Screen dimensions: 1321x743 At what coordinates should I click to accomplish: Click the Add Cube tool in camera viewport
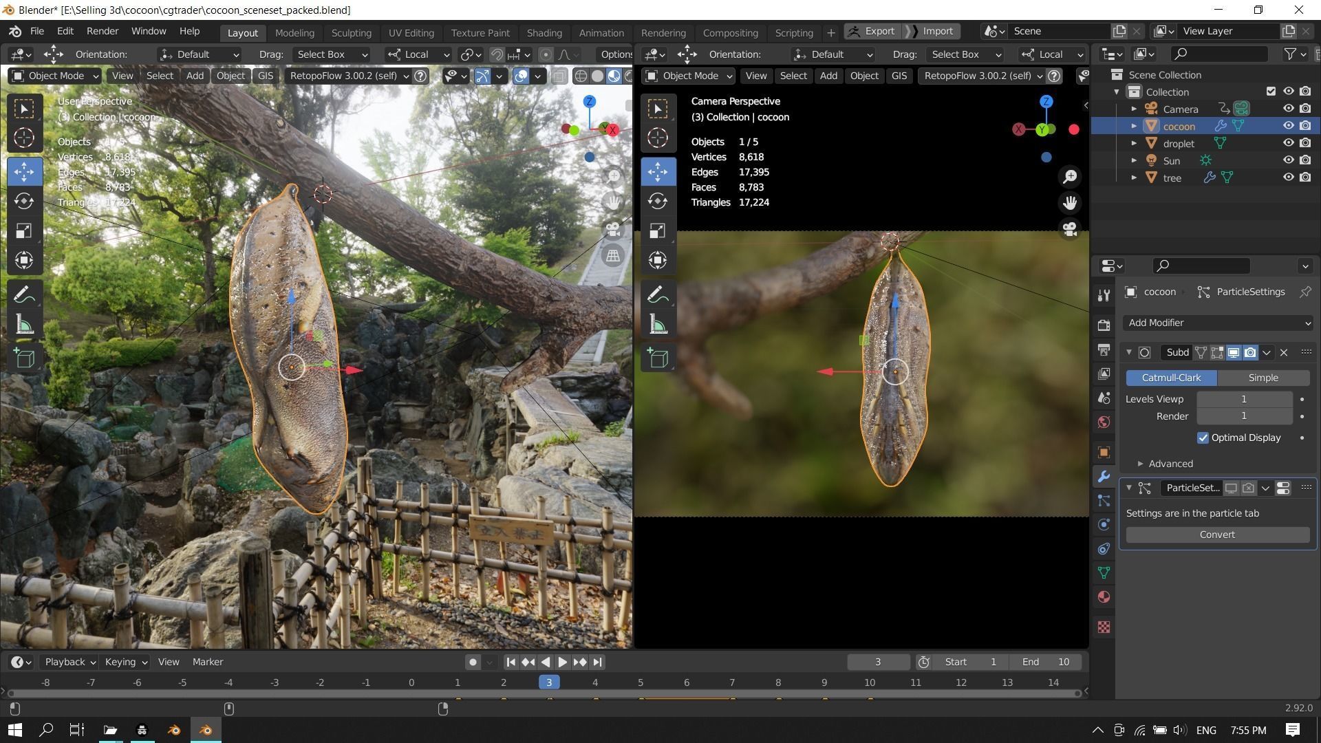[x=658, y=358]
